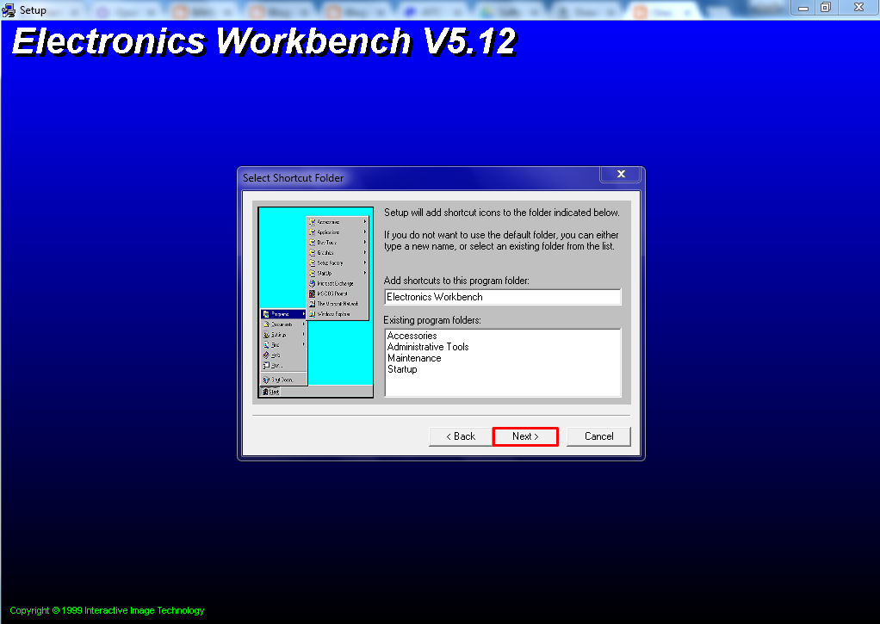This screenshot has width=880, height=624.
Task: Select Accessories in the existing folders list
Action: (x=412, y=336)
